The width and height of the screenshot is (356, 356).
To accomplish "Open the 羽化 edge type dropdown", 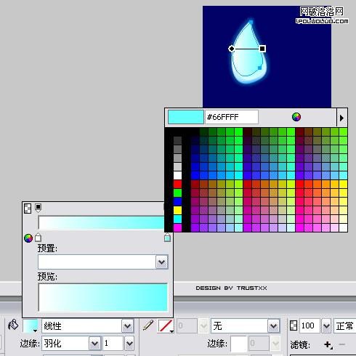I will [94, 343].
